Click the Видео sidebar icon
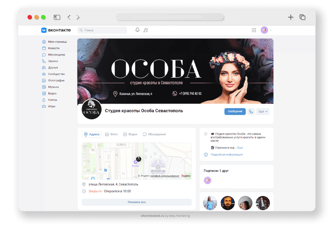 click(x=44, y=93)
